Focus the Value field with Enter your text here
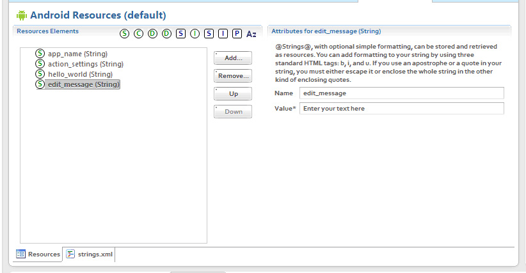 (402, 109)
